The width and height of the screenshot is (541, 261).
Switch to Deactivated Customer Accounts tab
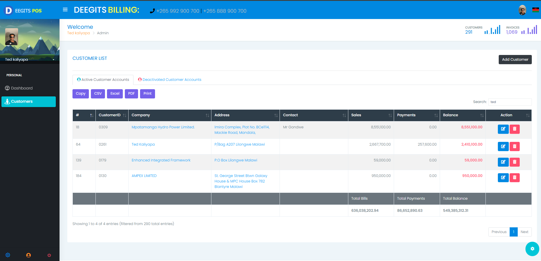pyautogui.click(x=170, y=80)
